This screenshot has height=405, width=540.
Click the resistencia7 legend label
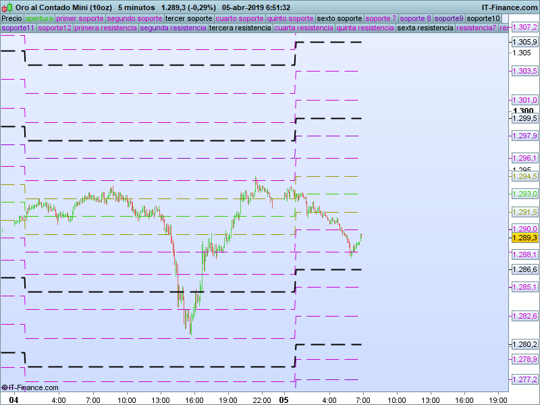pos(477,28)
